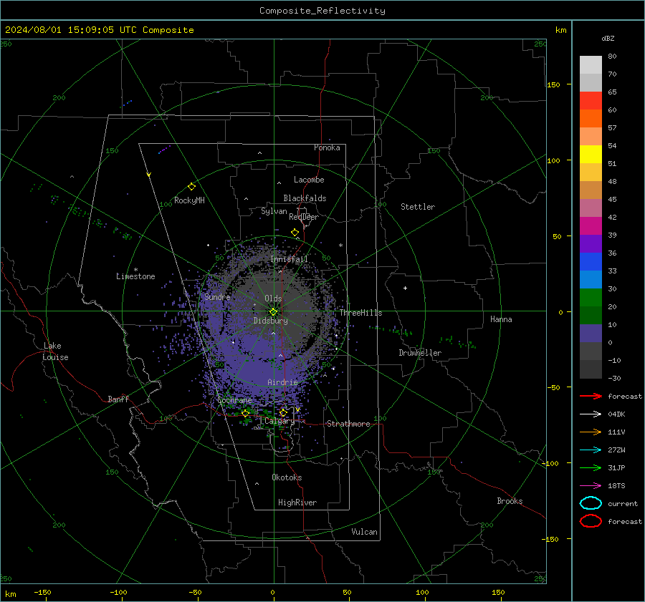
Task: Select the 31JP legend label
Action: pos(616,467)
